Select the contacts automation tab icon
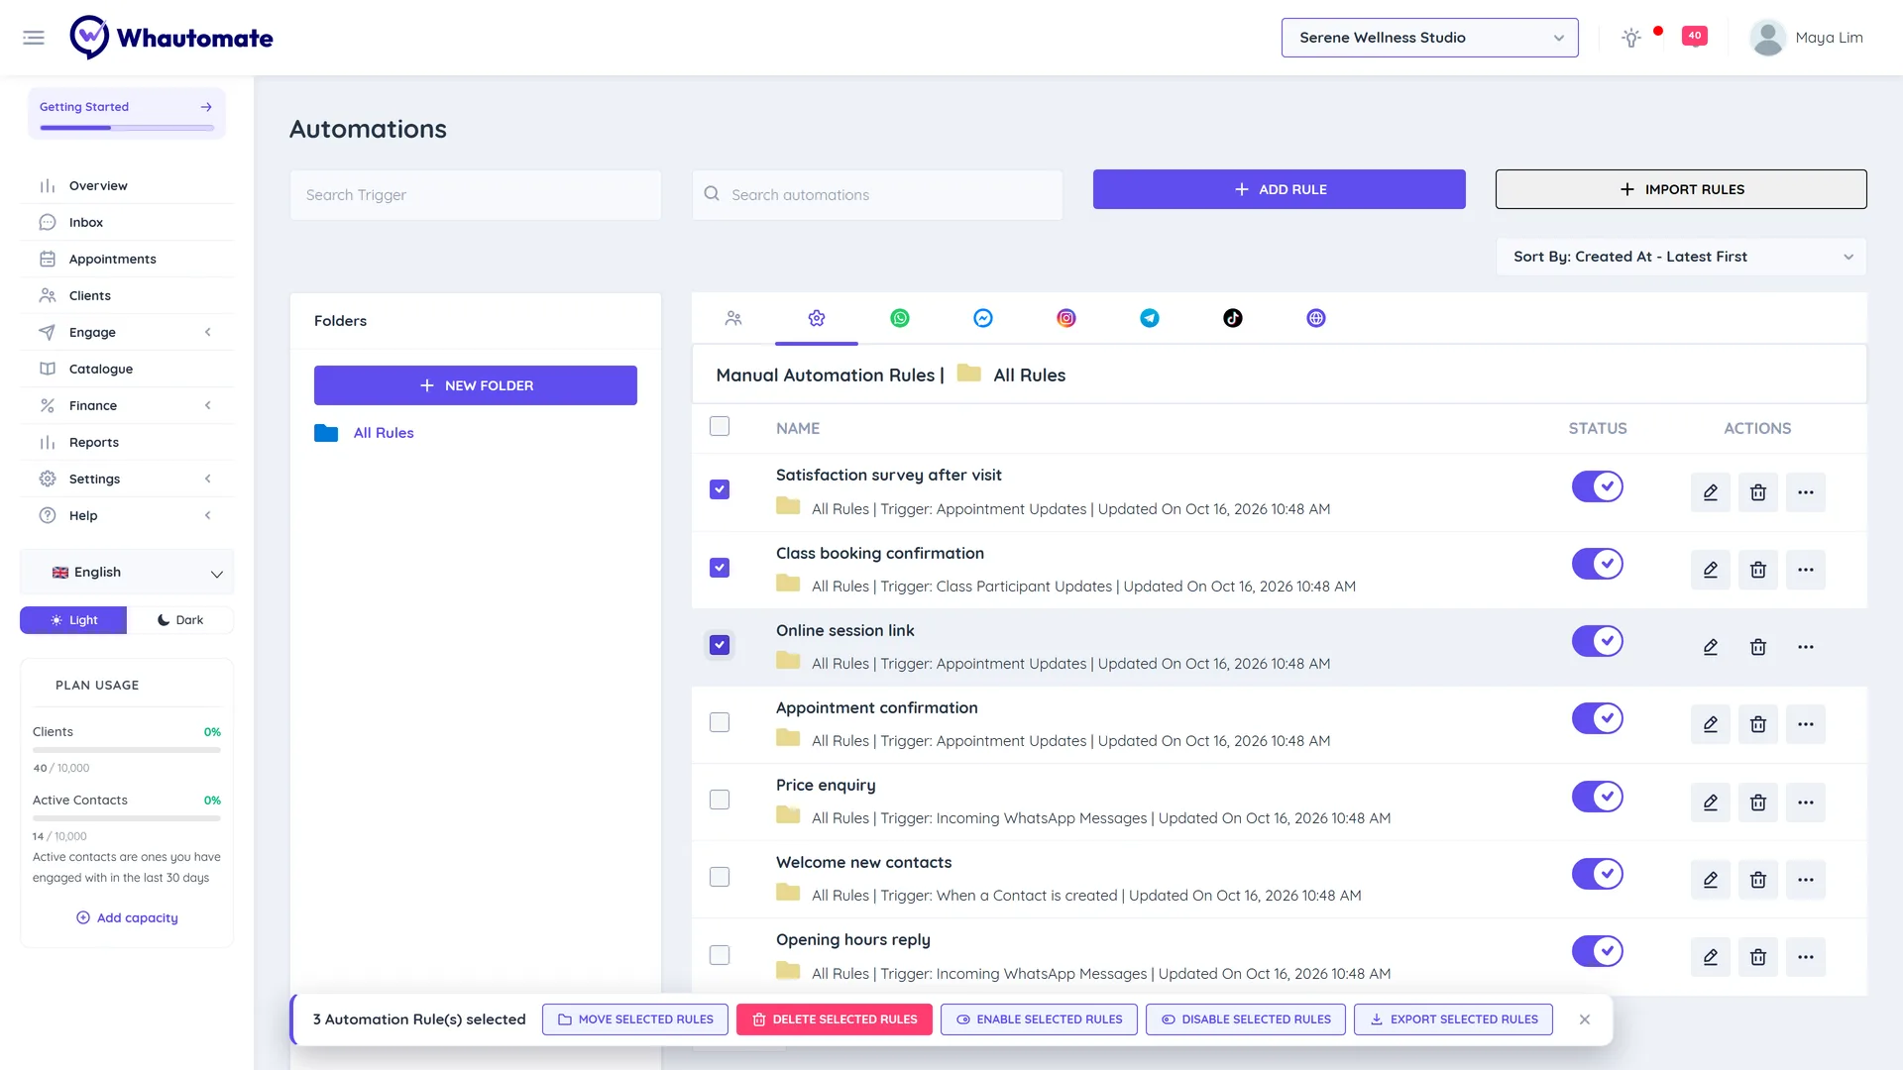Viewport: 1903px width, 1070px height. click(x=733, y=318)
